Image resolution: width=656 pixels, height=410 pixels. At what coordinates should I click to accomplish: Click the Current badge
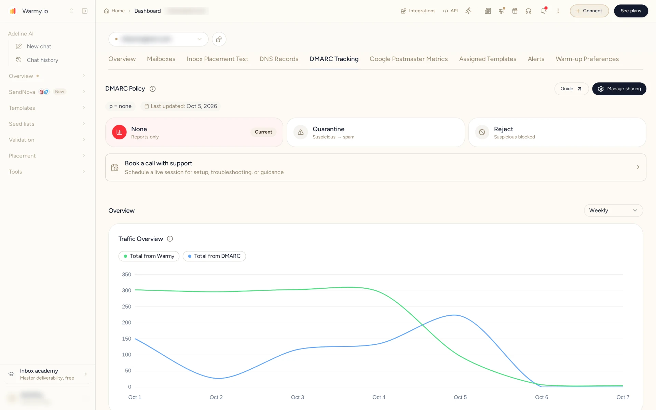point(263,132)
